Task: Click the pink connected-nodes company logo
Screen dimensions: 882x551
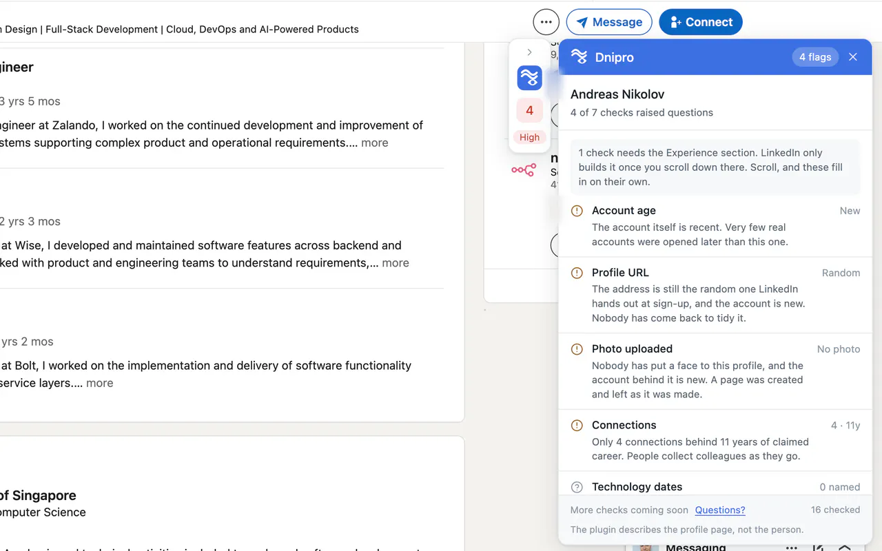Action: tap(524, 170)
